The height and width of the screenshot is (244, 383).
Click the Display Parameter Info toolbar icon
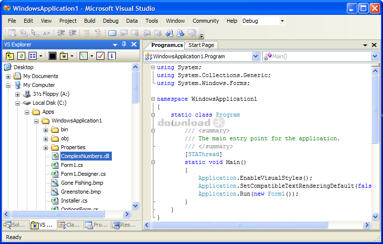pyautogui.click(x=23, y=33)
